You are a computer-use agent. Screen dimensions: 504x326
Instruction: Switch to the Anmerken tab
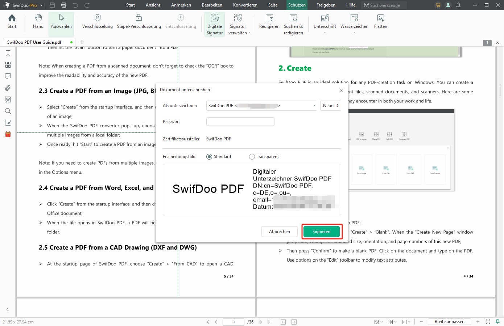(181, 5)
